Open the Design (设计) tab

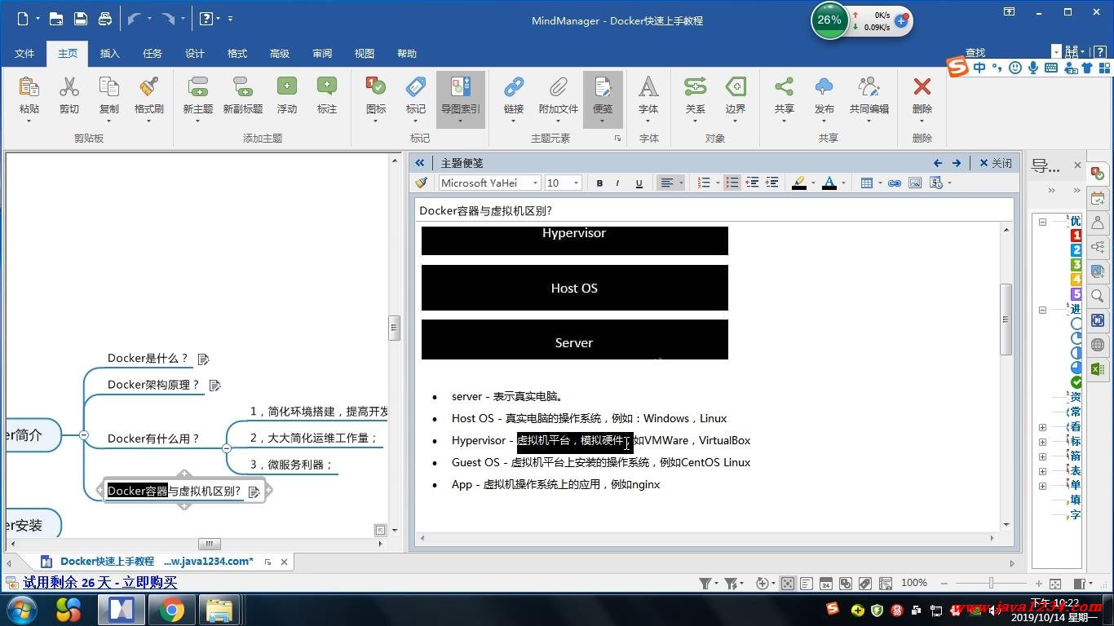(195, 53)
